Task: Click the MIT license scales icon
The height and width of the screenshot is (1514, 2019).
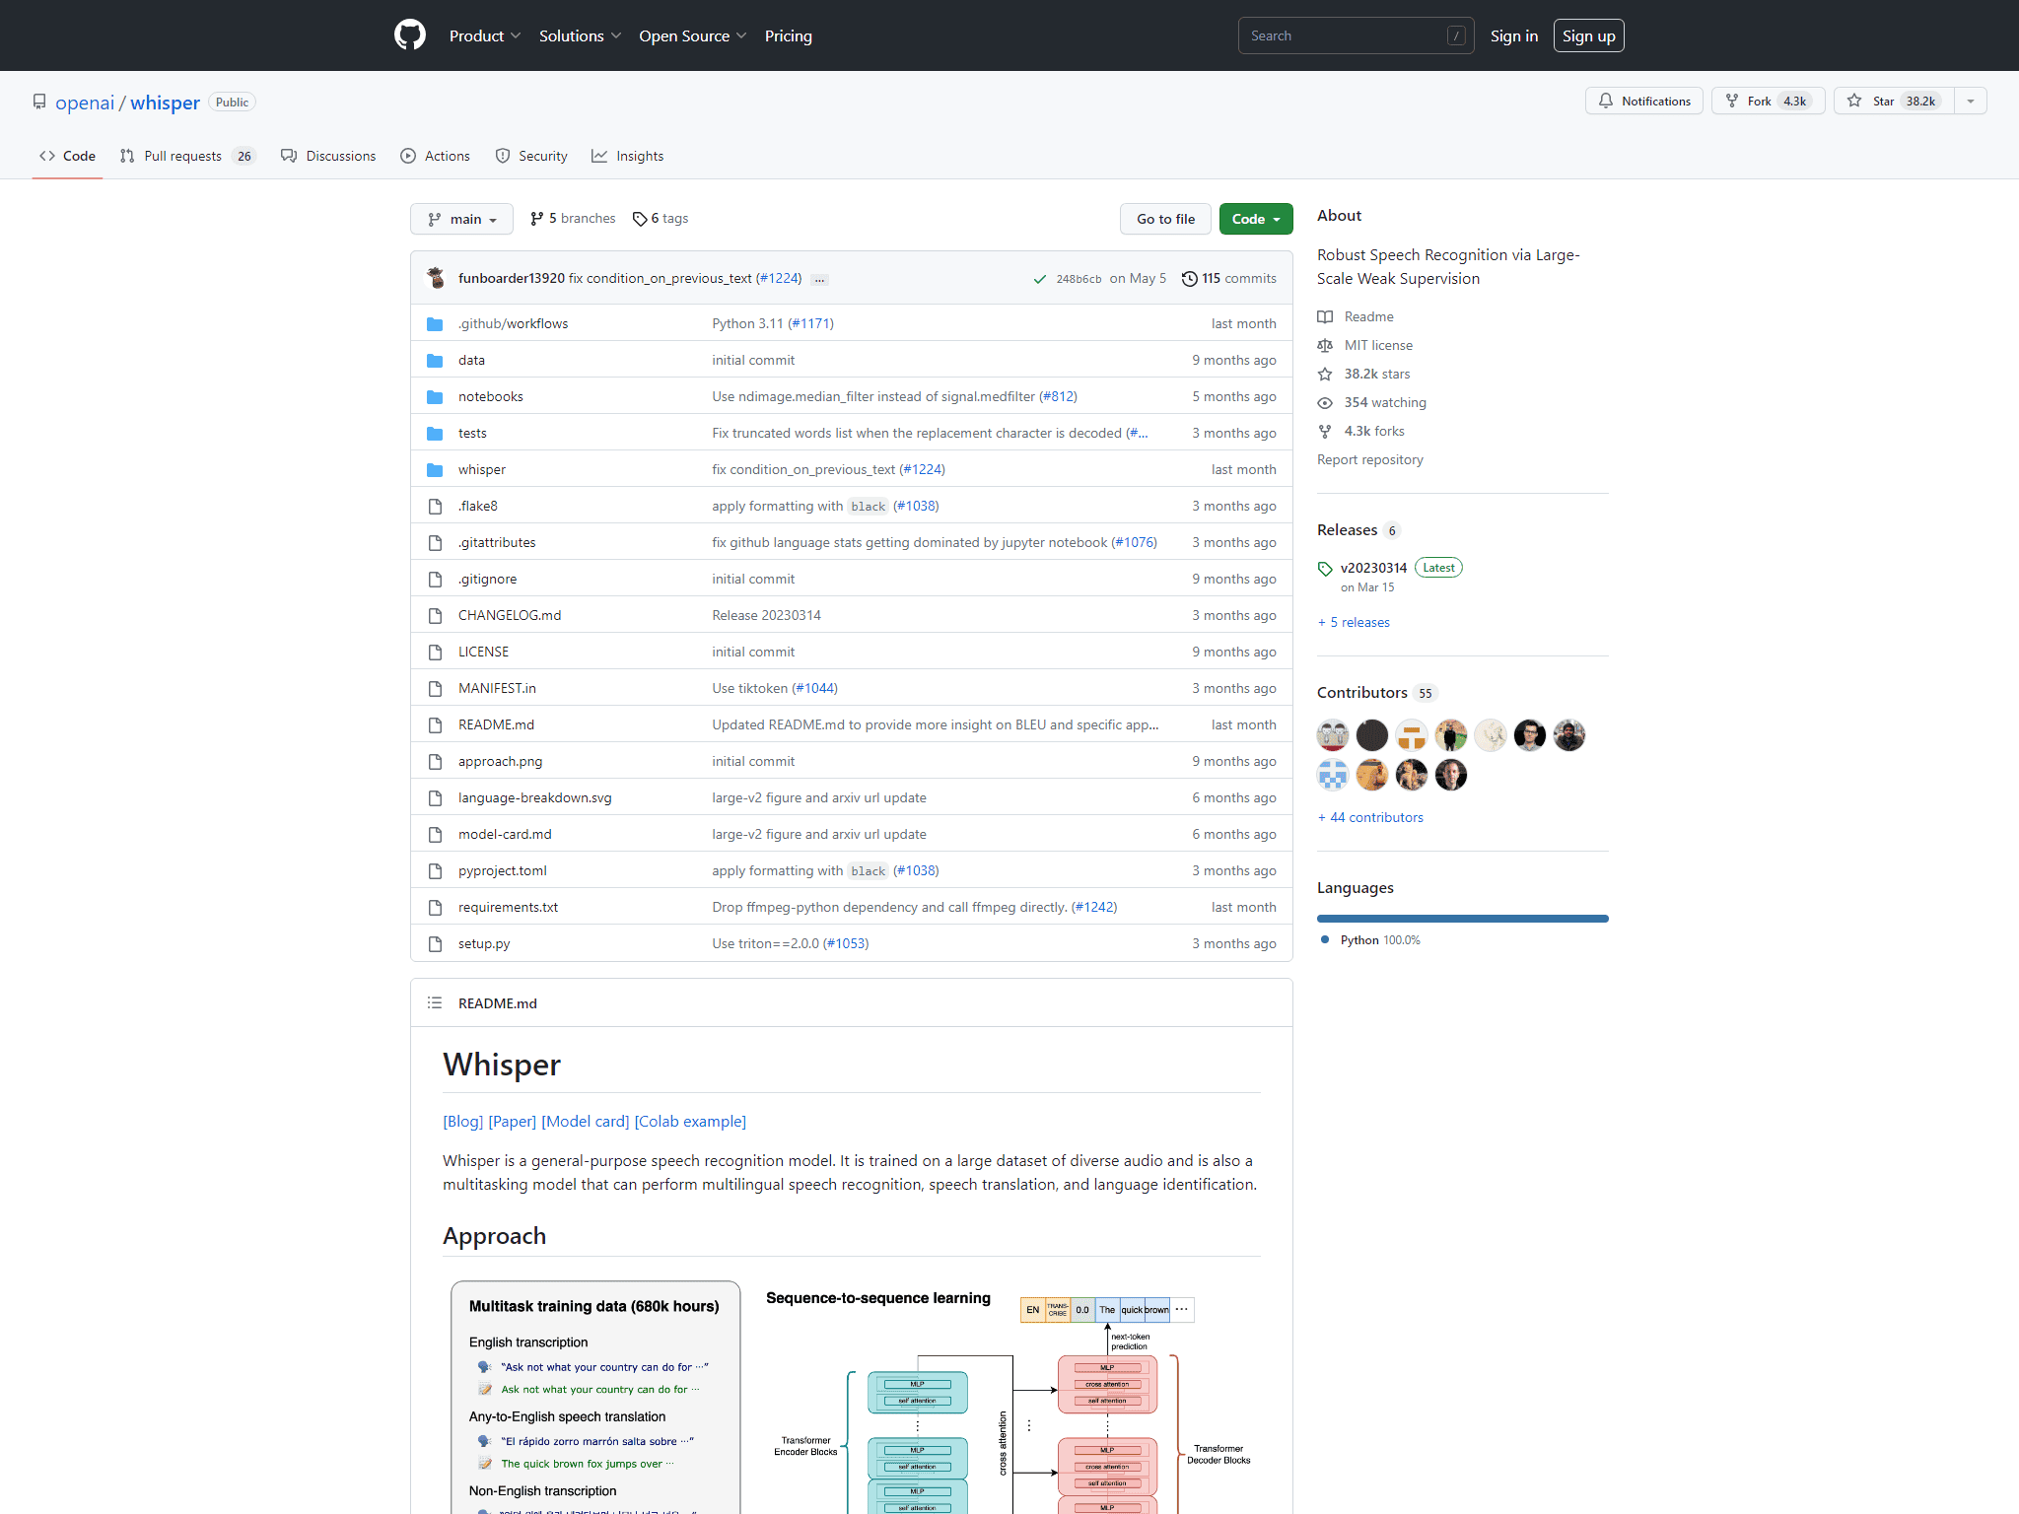Action: pyautogui.click(x=1325, y=345)
